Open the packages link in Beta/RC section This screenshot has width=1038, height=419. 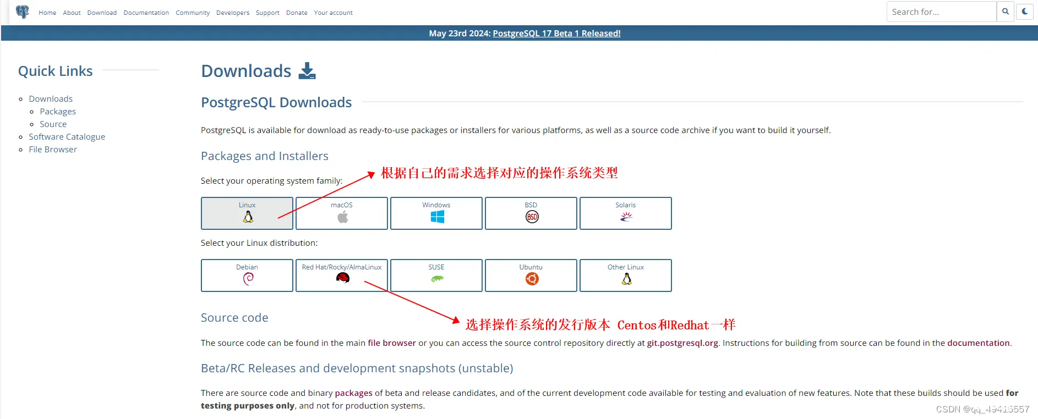coord(354,393)
